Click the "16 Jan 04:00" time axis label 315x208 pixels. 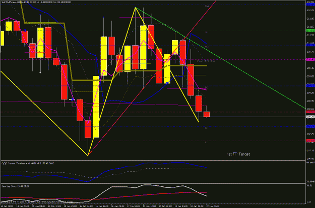86,206
